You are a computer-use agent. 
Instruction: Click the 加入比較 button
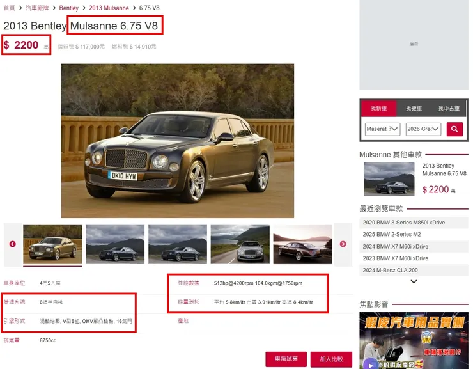(331, 359)
